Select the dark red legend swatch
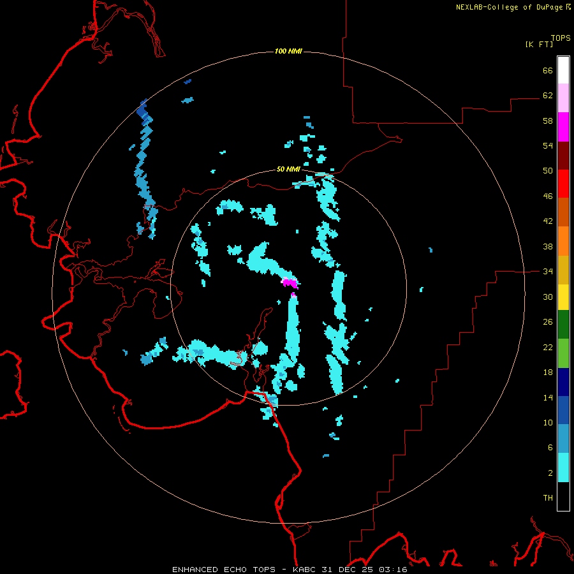This screenshot has width=574, height=574. click(x=563, y=155)
